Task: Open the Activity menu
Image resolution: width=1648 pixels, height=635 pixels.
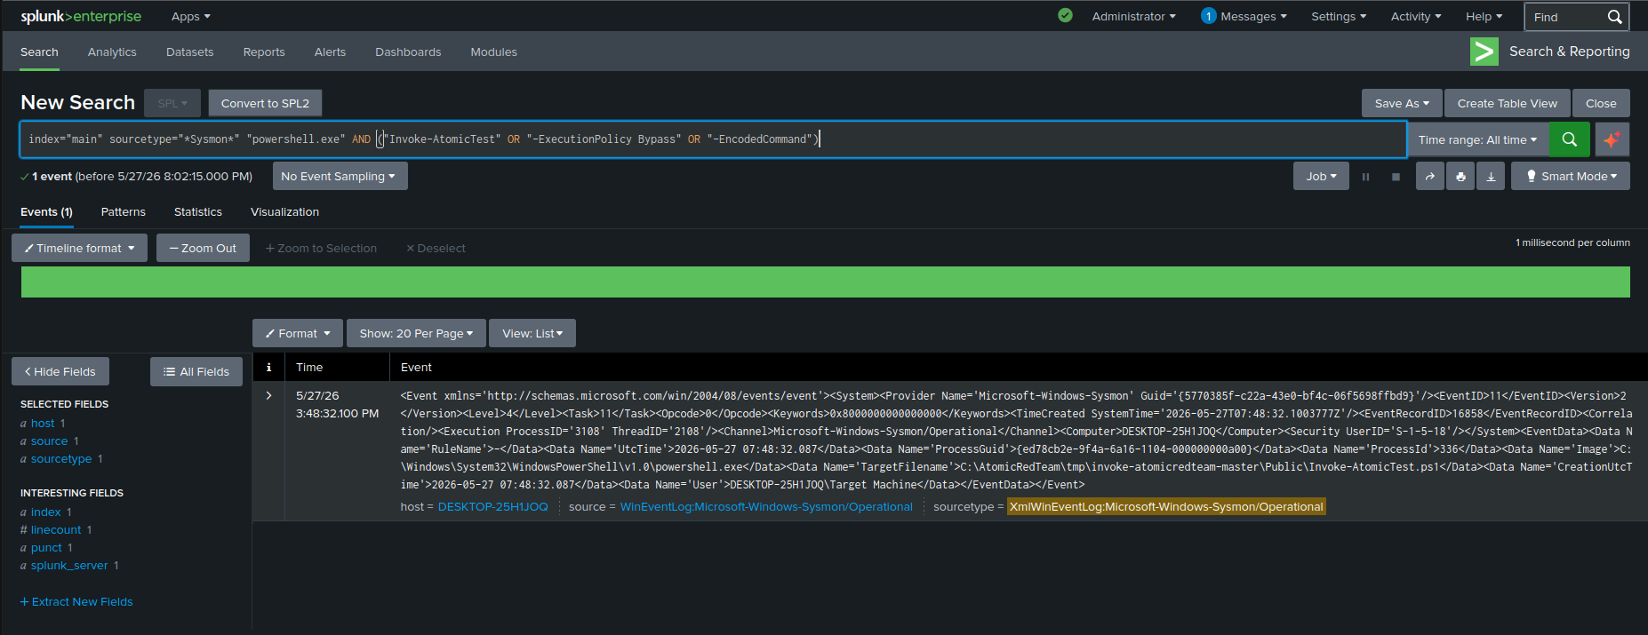Action: tap(1416, 16)
